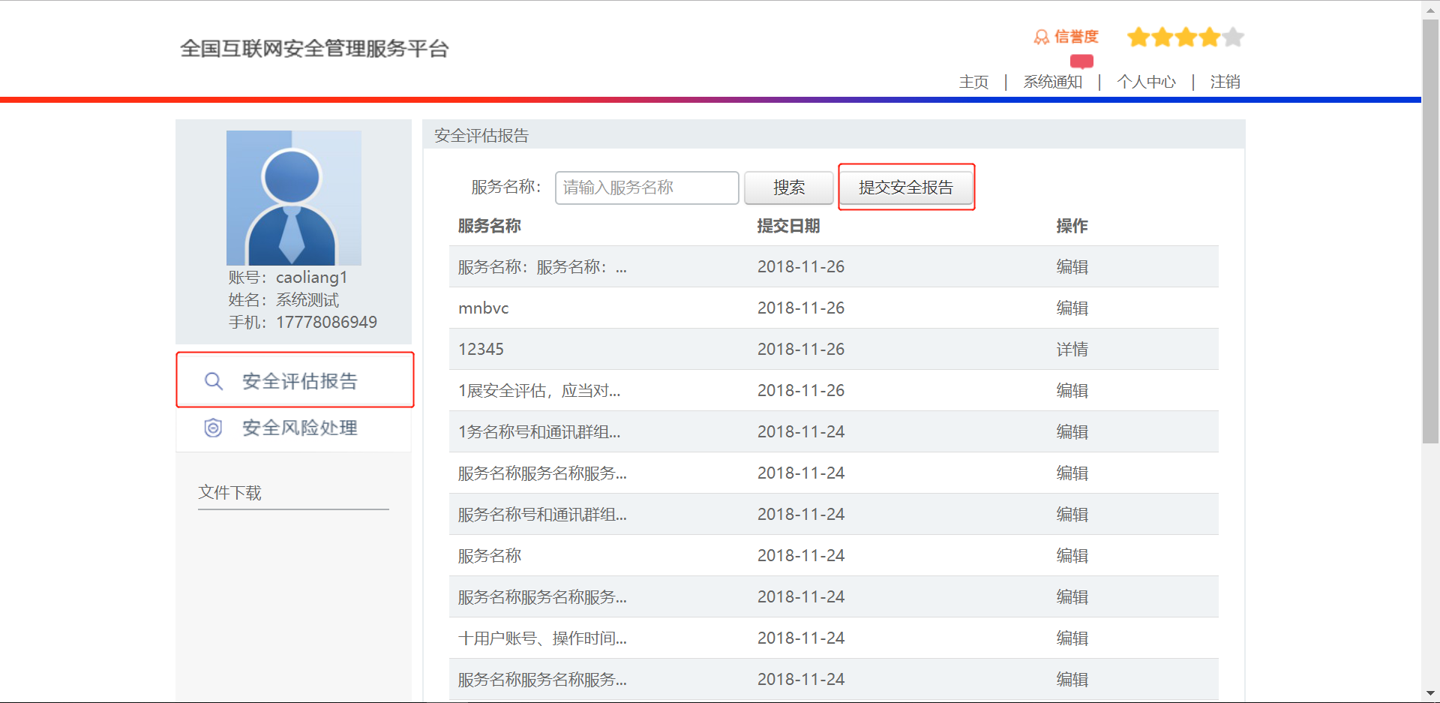Click the scrollbar down arrow

point(1430,694)
